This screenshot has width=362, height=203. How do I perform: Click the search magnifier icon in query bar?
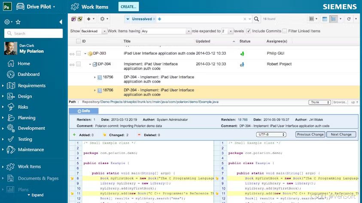(256, 19)
